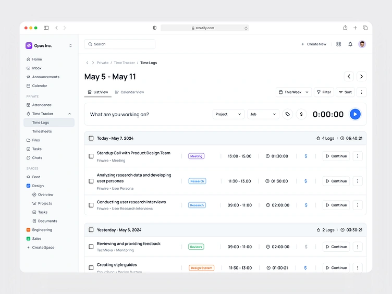Toggle the billable dollar icon in the timer bar
The image size is (392, 294).
coord(301,114)
